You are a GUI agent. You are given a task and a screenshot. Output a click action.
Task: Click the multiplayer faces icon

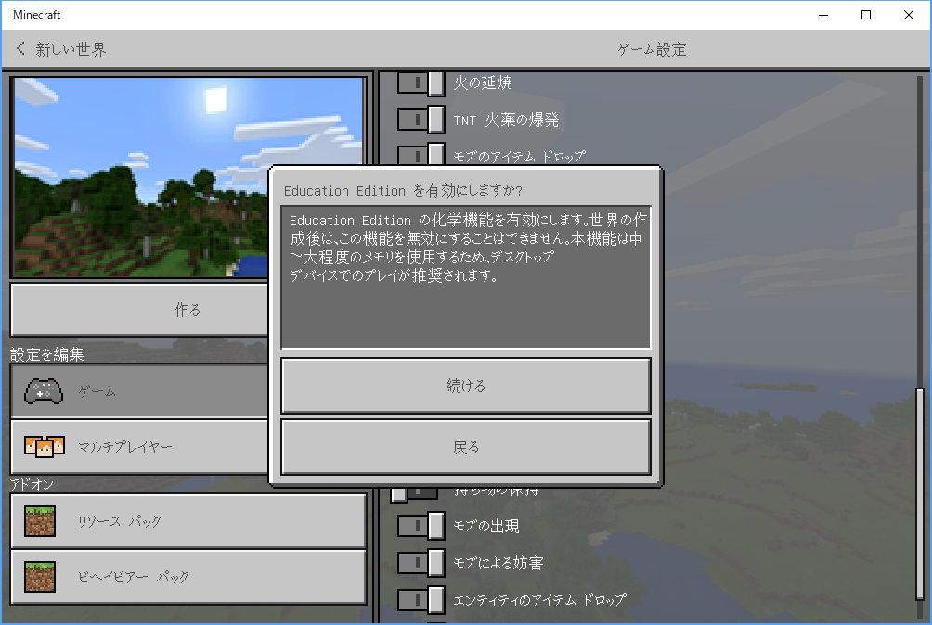[45, 446]
